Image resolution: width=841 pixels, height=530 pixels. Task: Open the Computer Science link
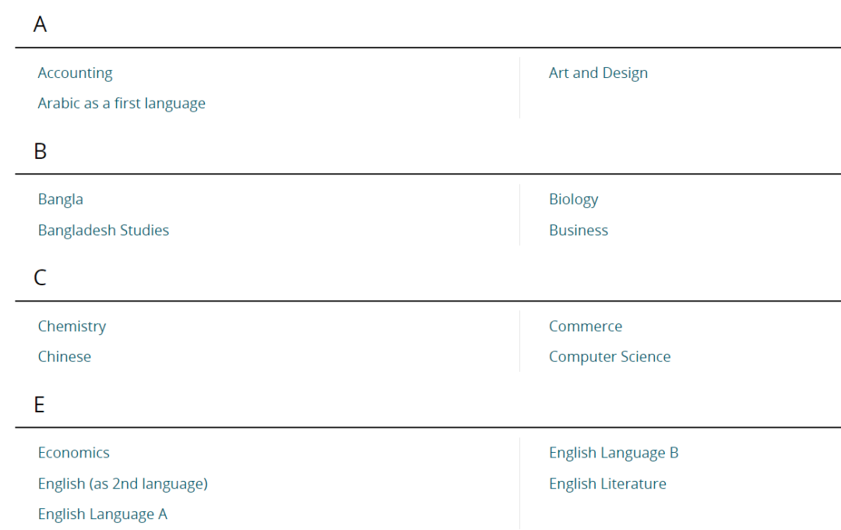coord(610,356)
